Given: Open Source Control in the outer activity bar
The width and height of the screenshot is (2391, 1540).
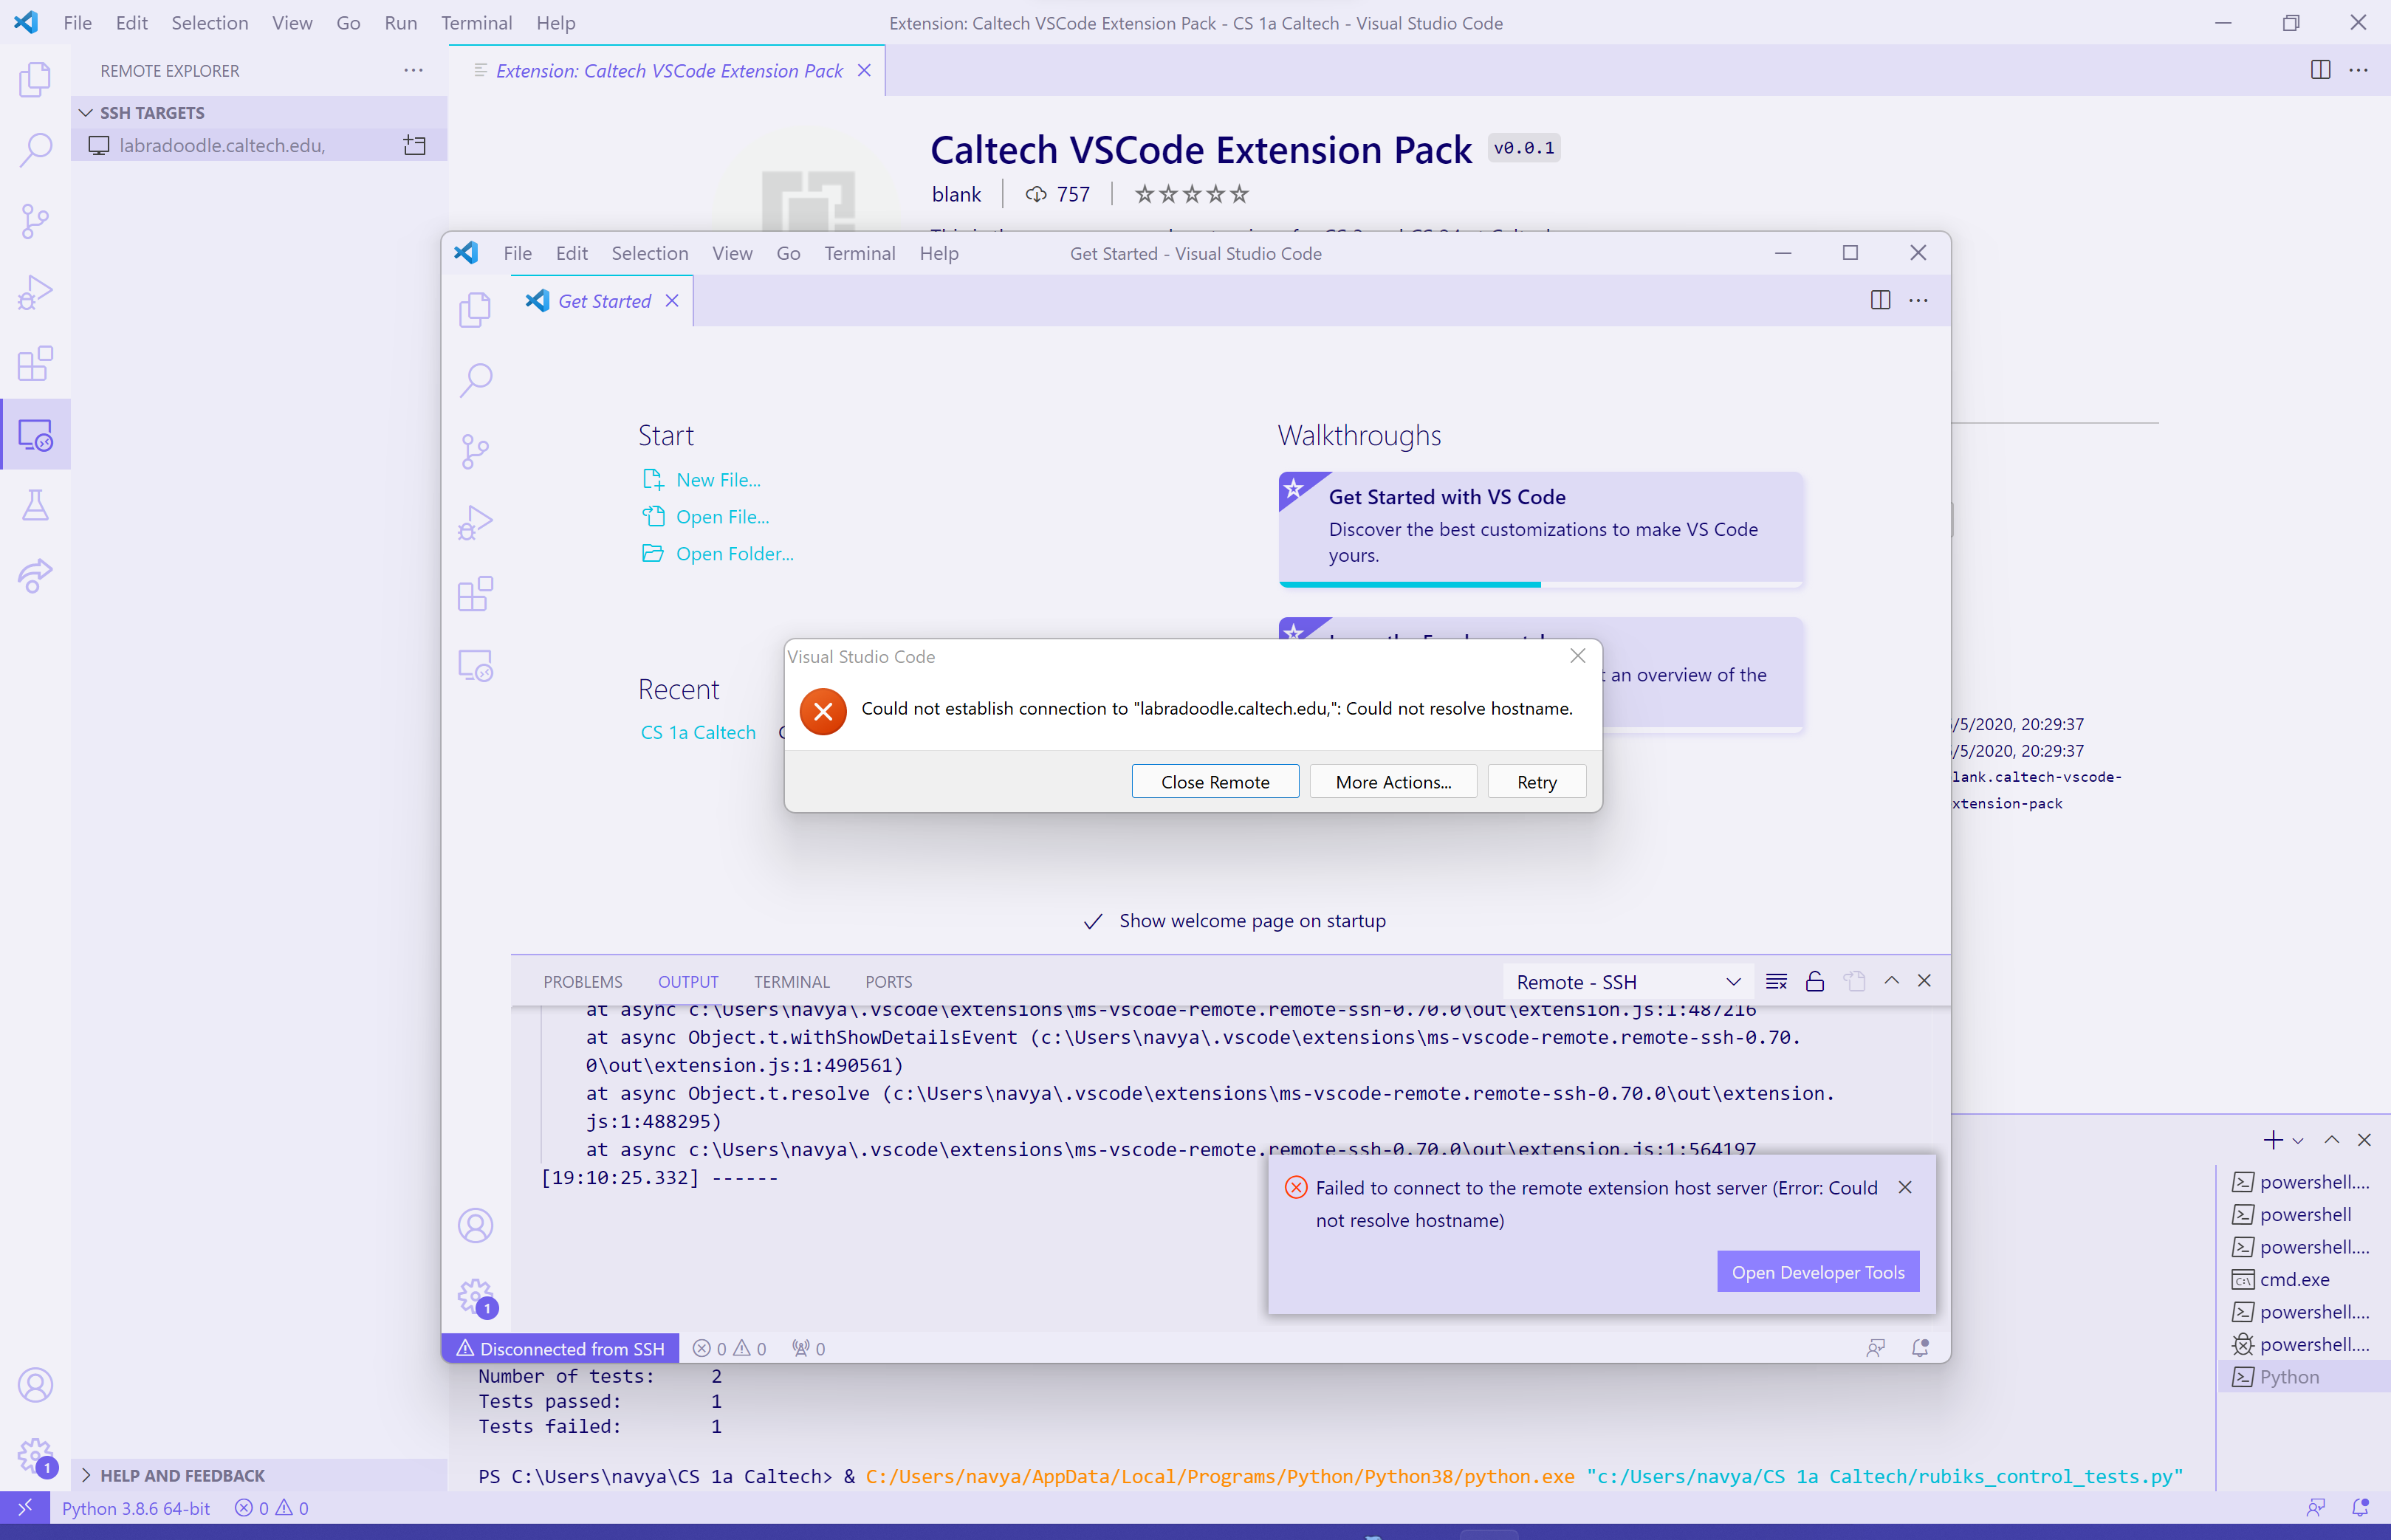Looking at the screenshot, I should tap(35, 221).
